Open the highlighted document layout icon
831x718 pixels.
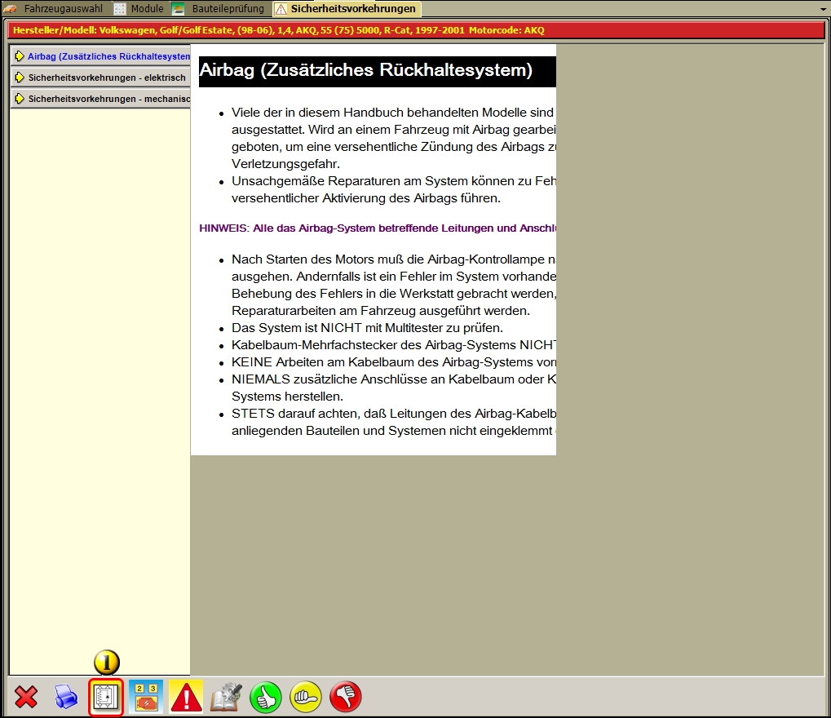pos(106,698)
